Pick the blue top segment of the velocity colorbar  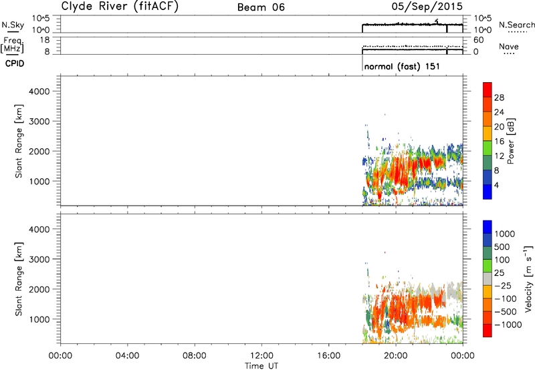tap(488, 227)
